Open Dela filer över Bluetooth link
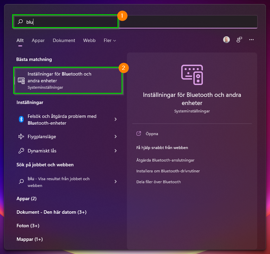270x254 pixels. pos(159,182)
